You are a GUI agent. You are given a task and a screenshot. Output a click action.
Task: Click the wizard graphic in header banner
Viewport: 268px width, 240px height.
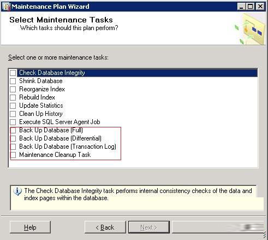(250, 29)
